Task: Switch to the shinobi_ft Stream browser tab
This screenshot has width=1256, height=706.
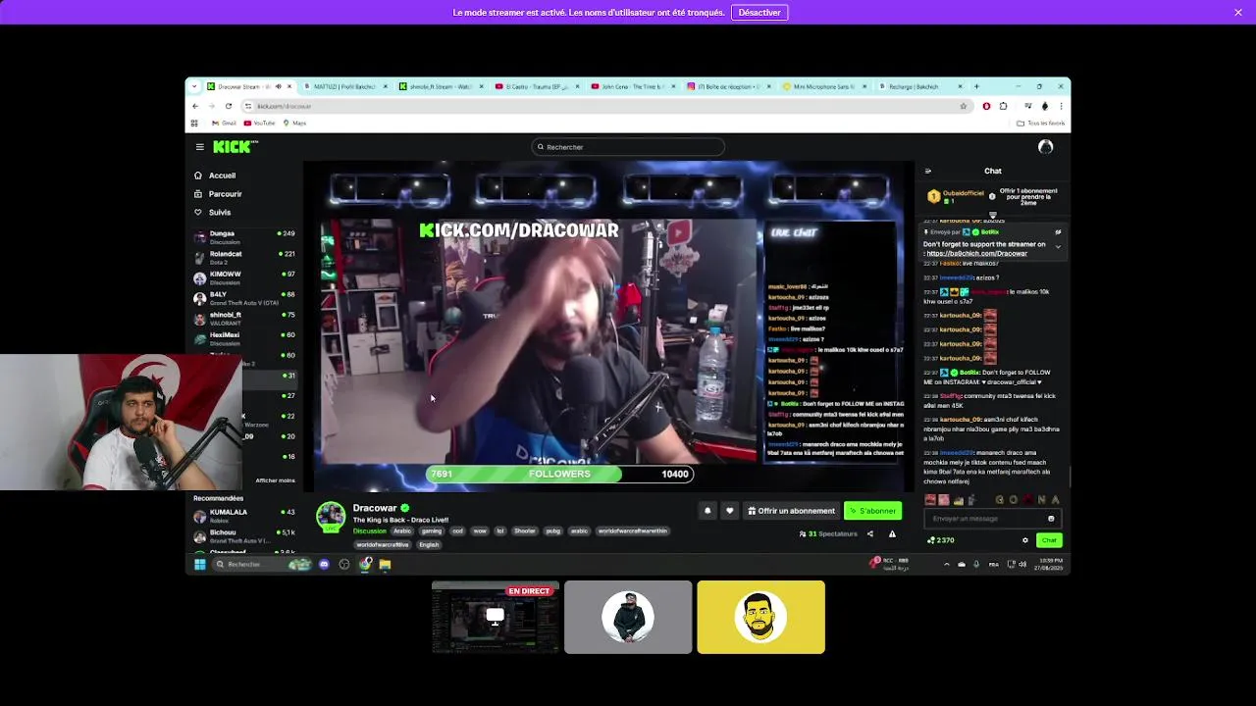Action: 440,86
